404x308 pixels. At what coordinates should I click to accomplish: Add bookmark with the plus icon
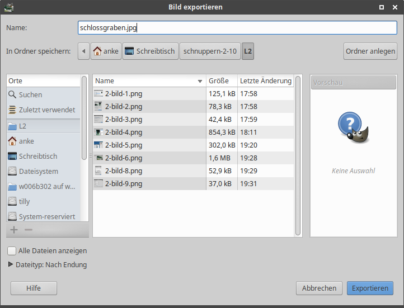click(x=14, y=230)
